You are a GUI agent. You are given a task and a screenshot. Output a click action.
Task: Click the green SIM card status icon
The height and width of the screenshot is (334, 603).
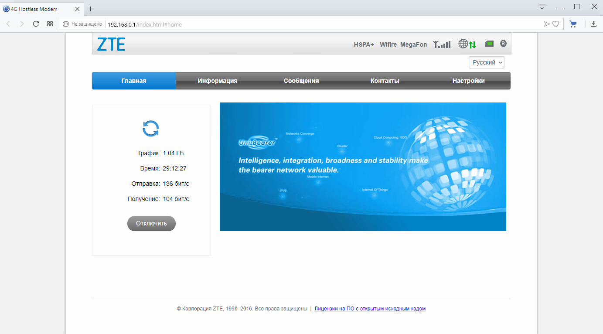pyautogui.click(x=489, y=44)
